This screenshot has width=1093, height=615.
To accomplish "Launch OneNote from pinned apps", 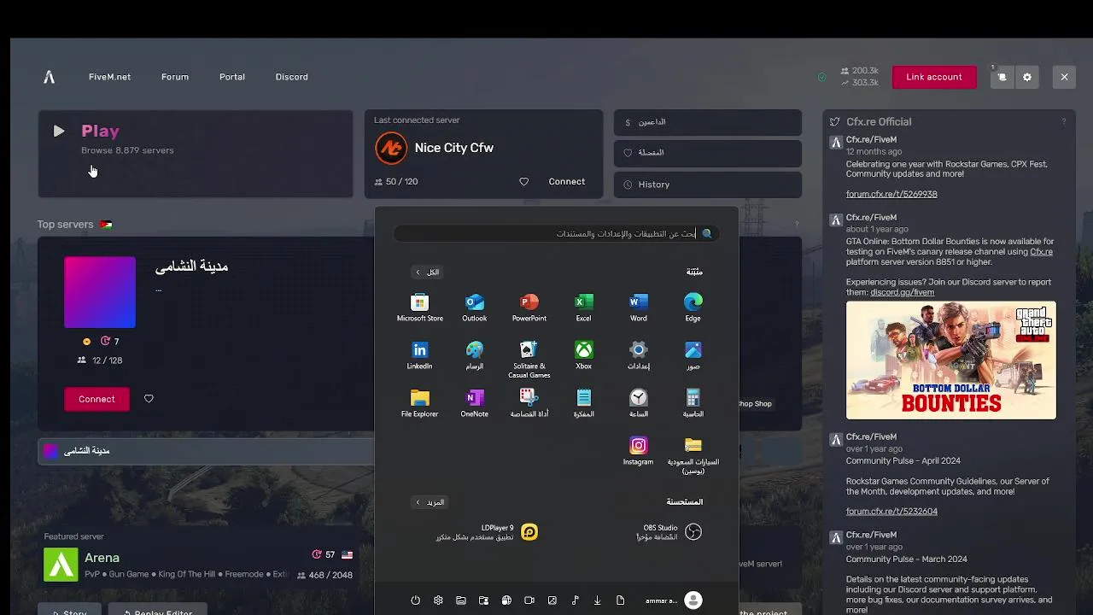I will pos(475,403).
